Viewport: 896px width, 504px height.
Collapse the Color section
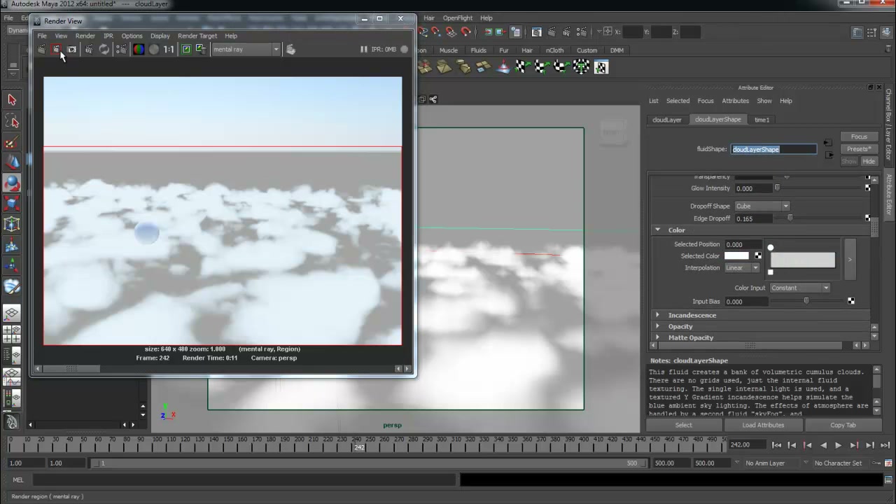[x=657, y=230]
